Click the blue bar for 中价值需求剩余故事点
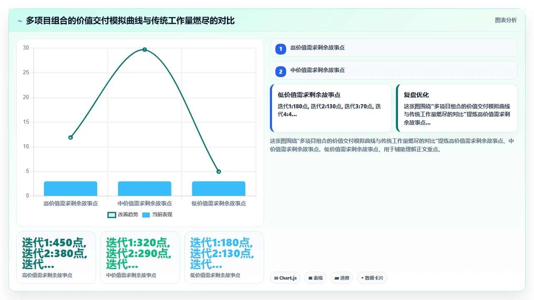 click(145, 189)
